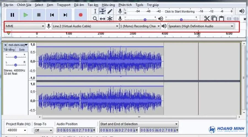Screen dimensions: 248x137
Task: Click the Paste clipboard icon
Action: point(222,19)
